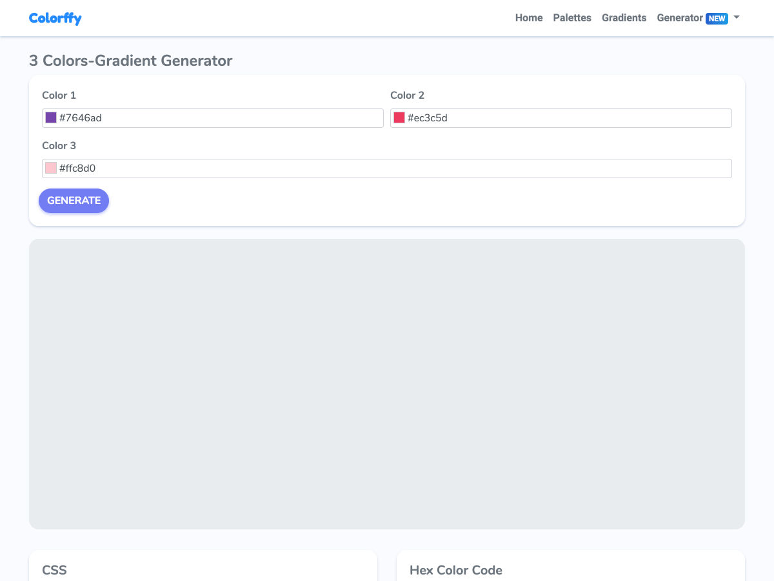Click the 3 Colors-Gradient Generator title

point(130,61)
